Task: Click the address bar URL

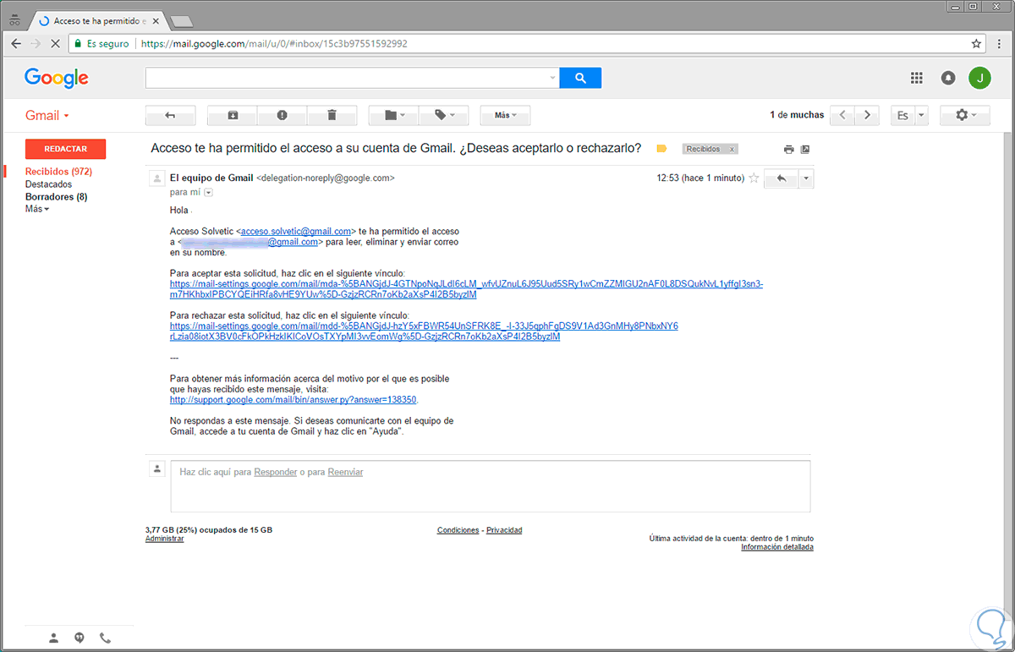Action: click(x=274, y=43)
